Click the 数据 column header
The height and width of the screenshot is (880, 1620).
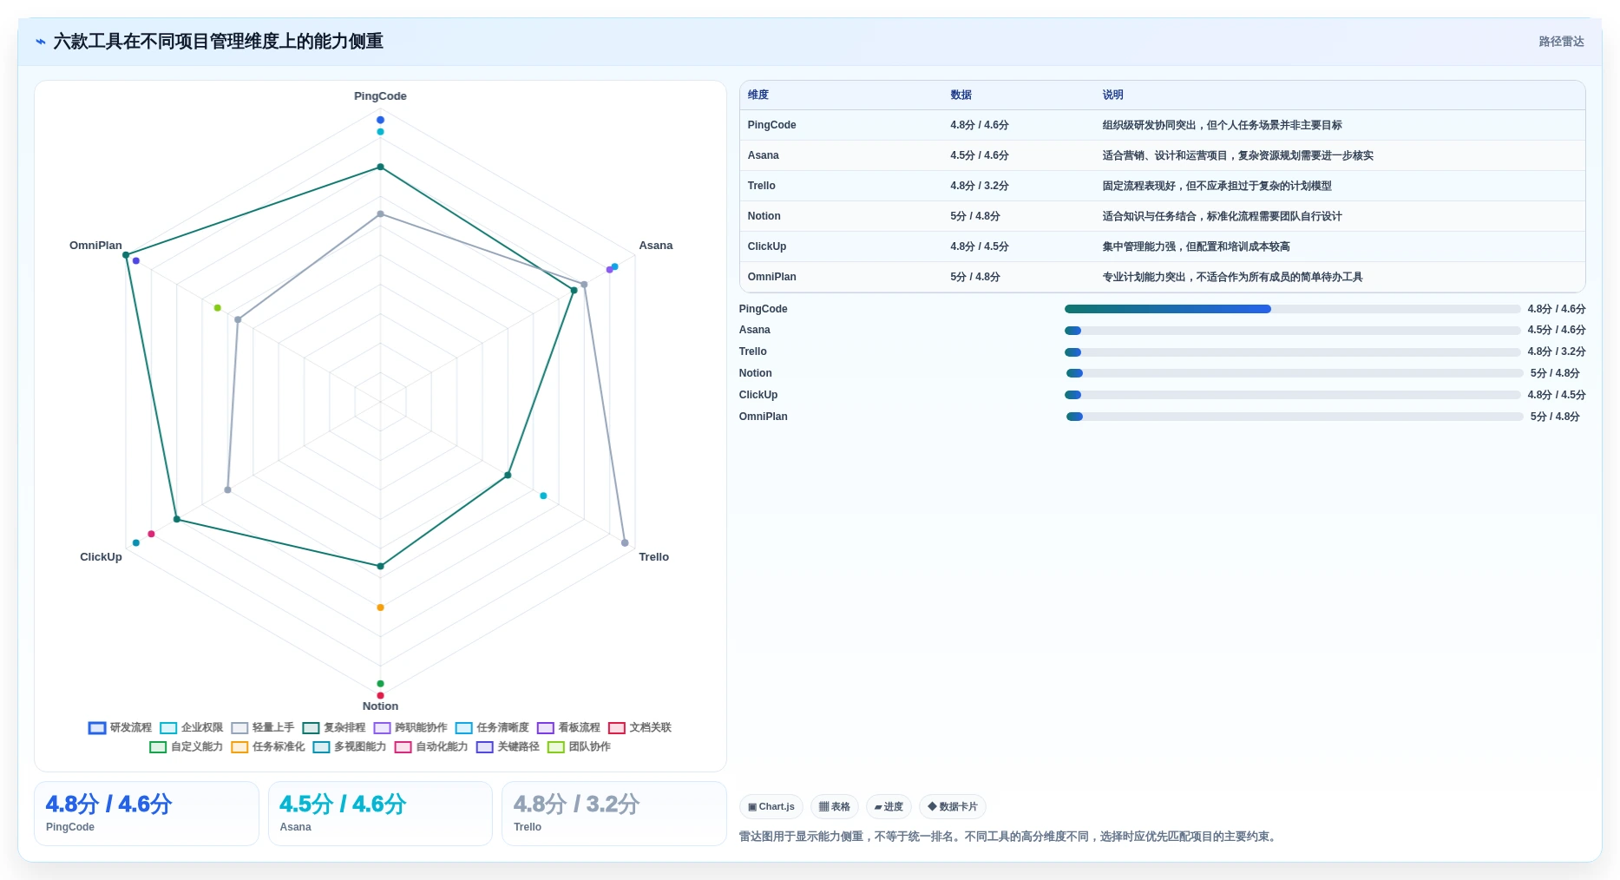961,95
